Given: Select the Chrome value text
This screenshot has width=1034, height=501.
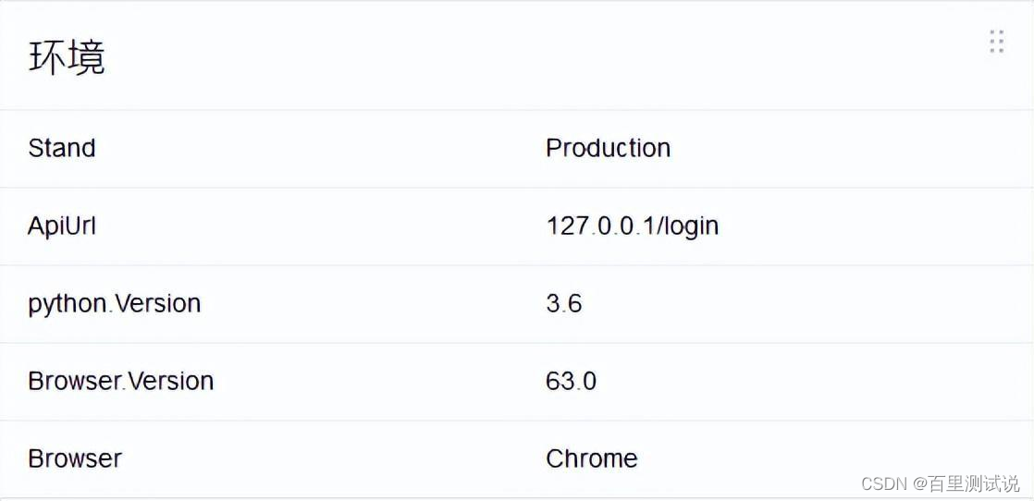Looking at the screenshot, I should (x=591, y=458).
